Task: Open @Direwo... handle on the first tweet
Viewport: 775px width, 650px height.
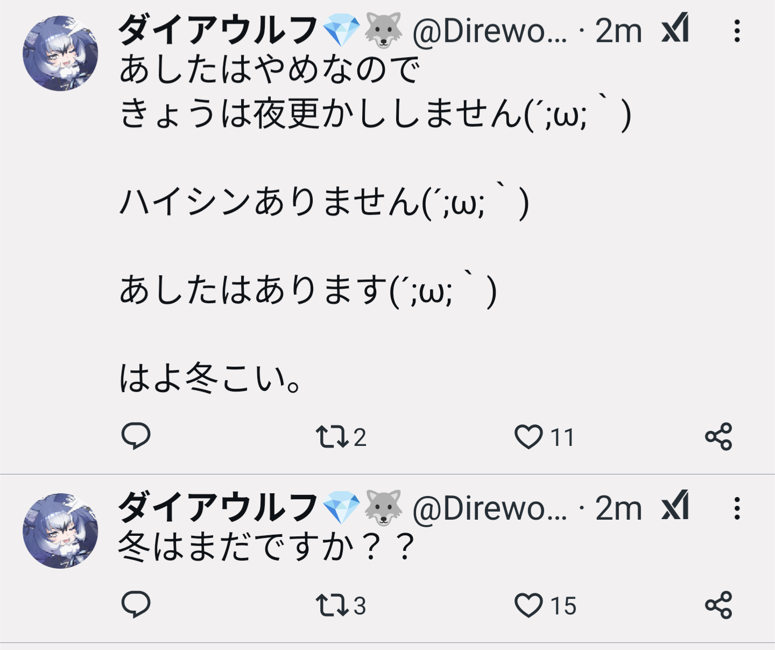Action: click(490, 31)
